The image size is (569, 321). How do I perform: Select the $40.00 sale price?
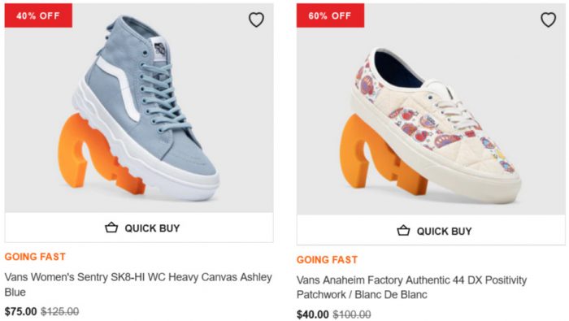[x=313, y=314]
